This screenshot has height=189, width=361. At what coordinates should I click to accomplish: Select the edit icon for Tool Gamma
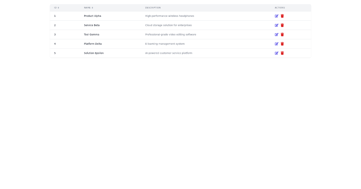coord(276,34)
